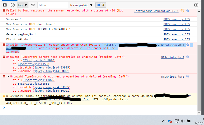Create a live expression with the eye icon
The height and width of the screenshot is (125, 204).
pos(33,5)
